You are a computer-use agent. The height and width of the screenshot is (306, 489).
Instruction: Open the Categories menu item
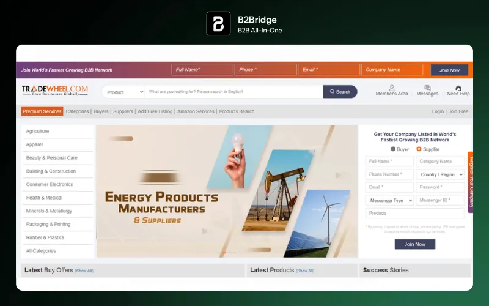78,111
